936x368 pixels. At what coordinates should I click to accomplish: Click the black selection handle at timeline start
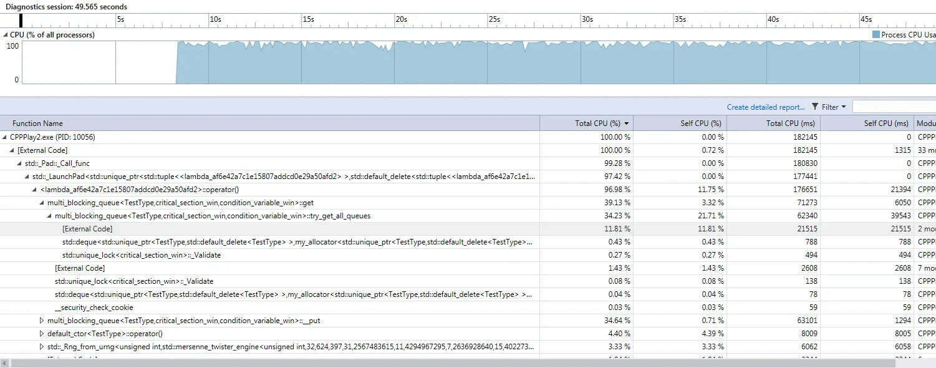[x=21, y=21]
